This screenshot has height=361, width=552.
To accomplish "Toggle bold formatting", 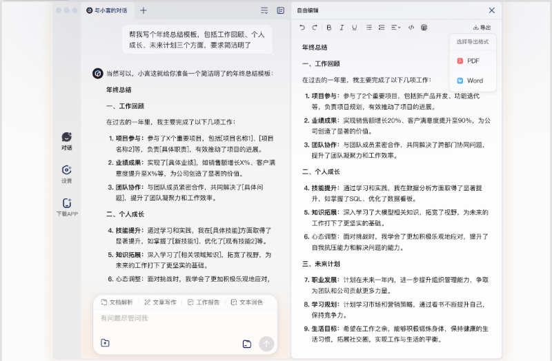I will tap(329, 28).
